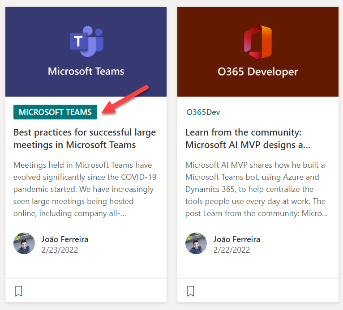This screenshot has width=343, height=310.
Task: Click the Microsoft Teams logo icon
Action: click(86, 41)
